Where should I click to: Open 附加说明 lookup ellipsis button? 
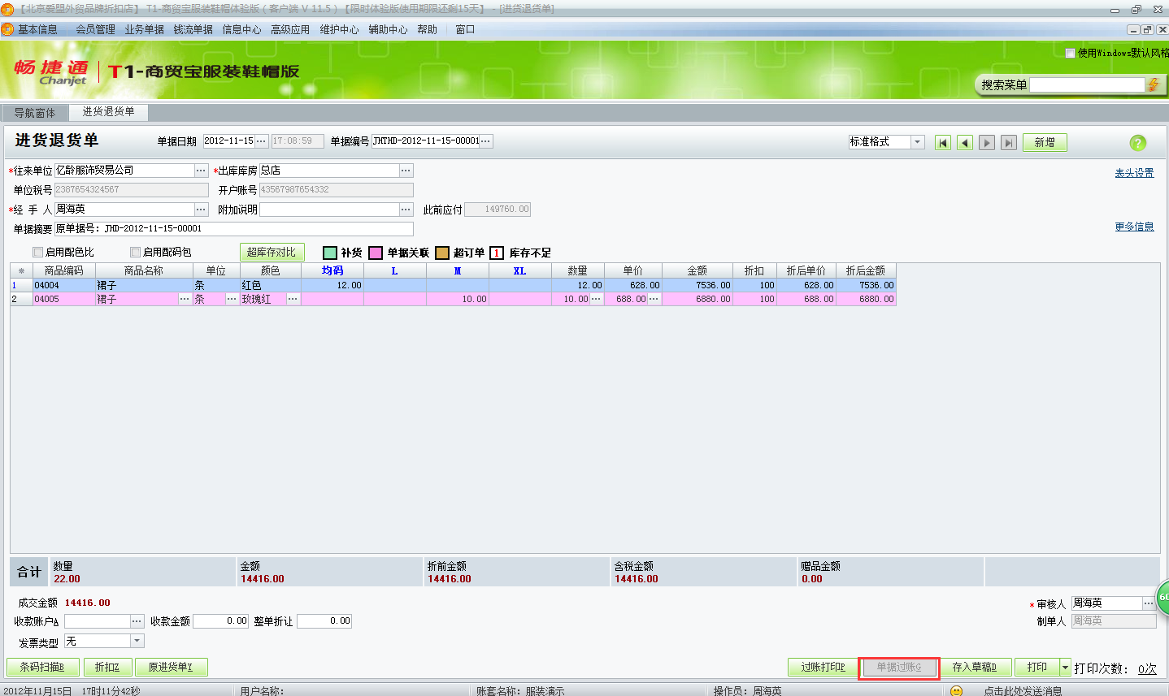[406, 210]
